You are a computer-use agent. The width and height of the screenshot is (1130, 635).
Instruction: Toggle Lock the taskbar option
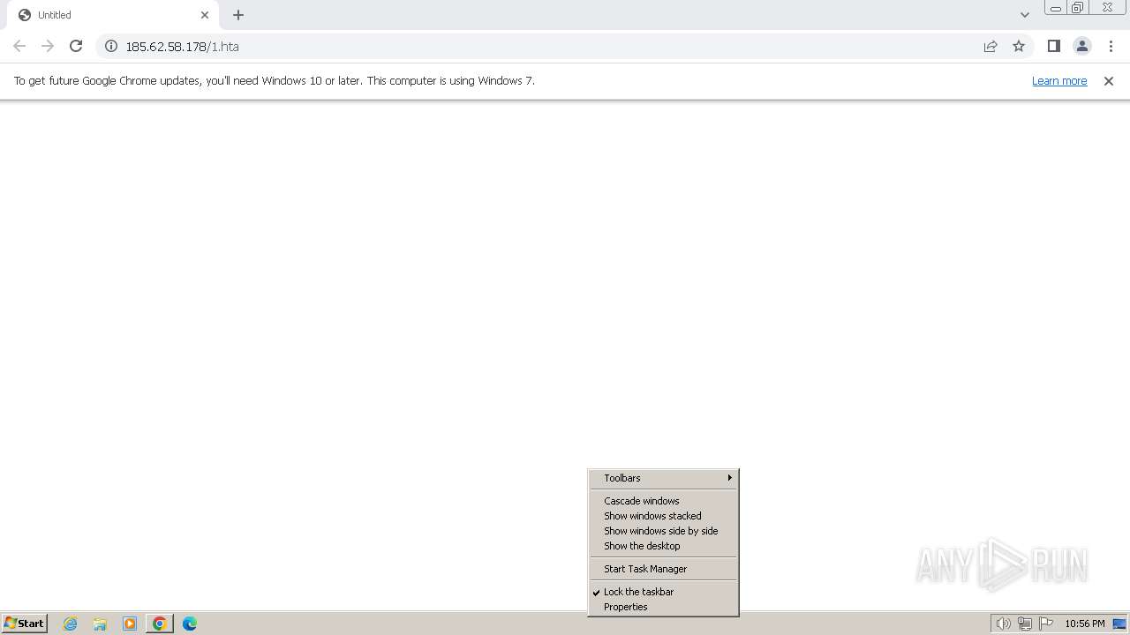663,592
